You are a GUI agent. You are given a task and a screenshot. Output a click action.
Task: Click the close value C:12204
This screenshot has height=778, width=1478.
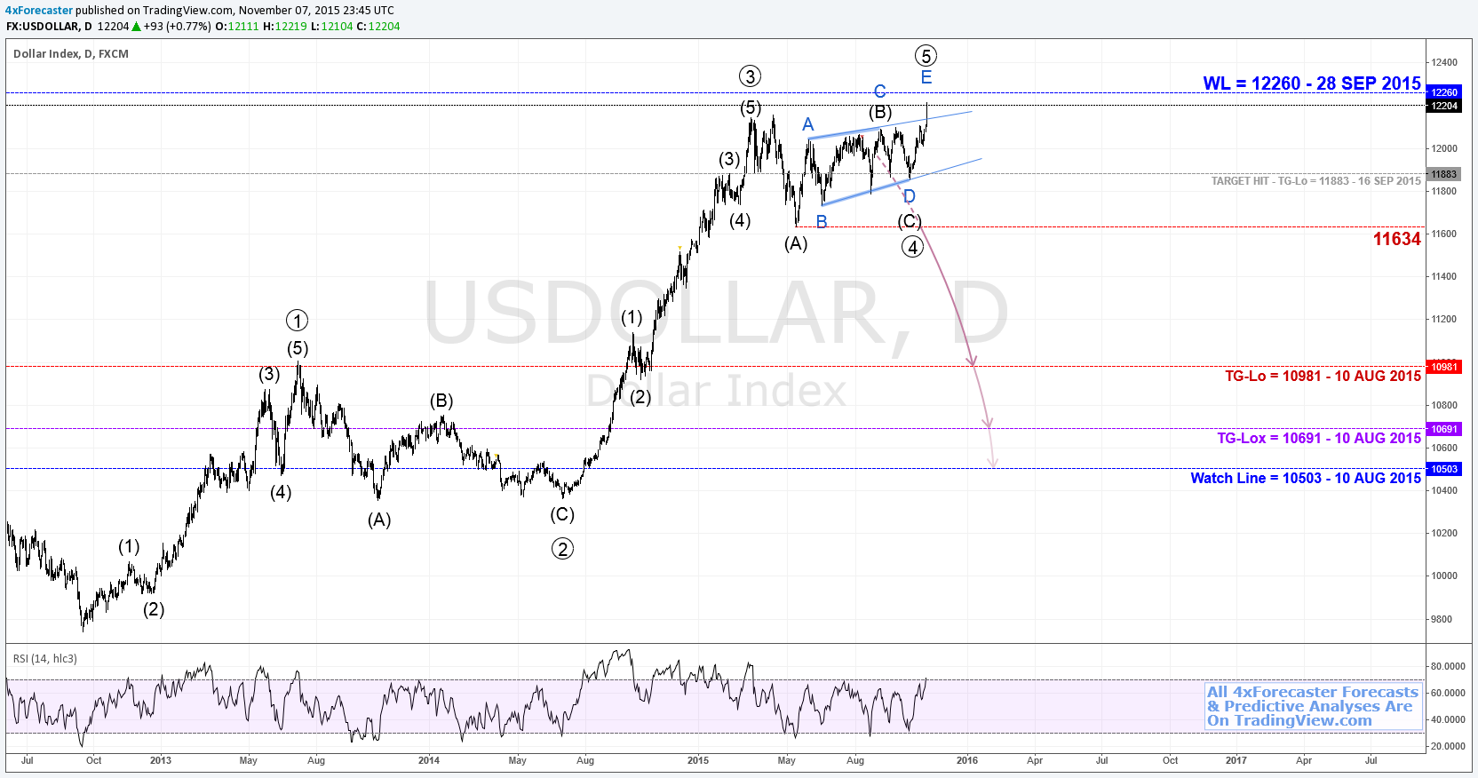click(x=378, y=27)
